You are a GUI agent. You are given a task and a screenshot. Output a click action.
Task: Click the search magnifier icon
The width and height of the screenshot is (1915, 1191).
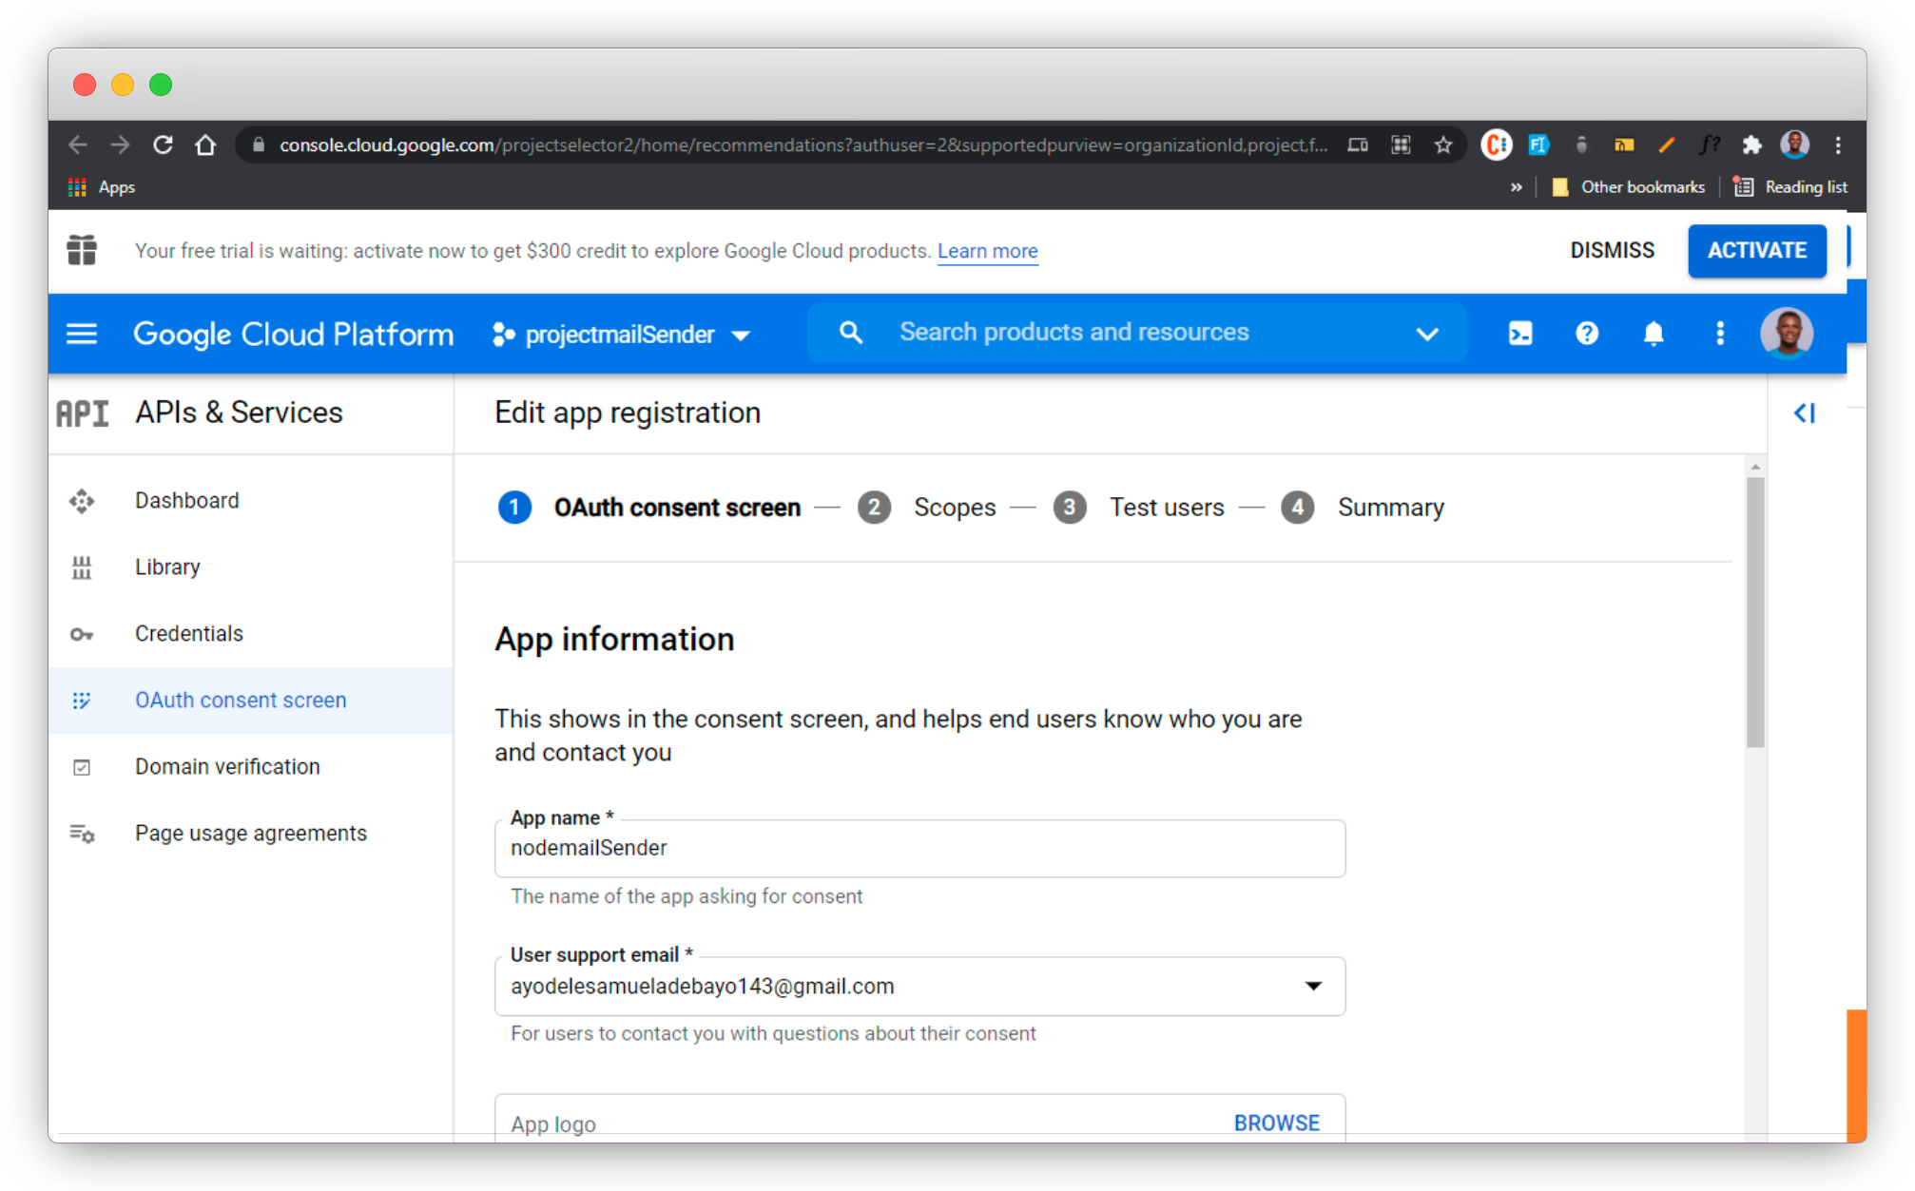[x=851, y=333]
